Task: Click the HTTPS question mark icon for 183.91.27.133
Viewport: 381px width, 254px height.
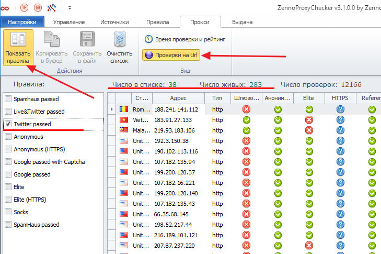Action: click(341, 120)
